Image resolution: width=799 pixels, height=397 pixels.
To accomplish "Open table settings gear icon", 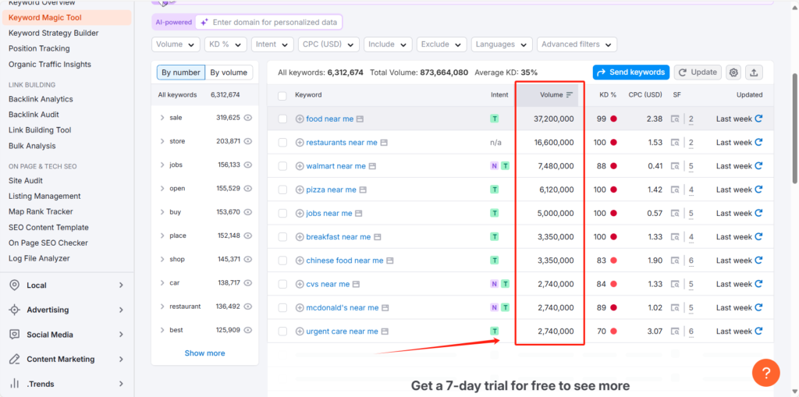I will tap(733, 73).
